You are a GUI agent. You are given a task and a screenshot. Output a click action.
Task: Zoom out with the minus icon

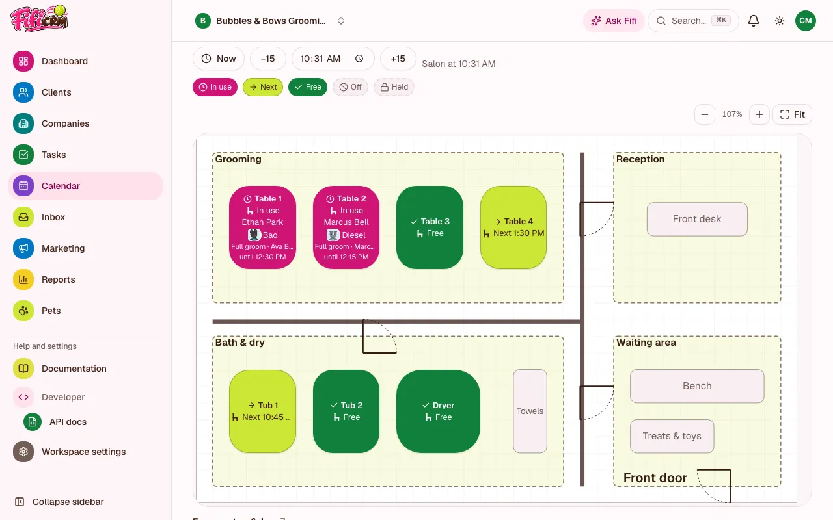(x=705, y=114)
